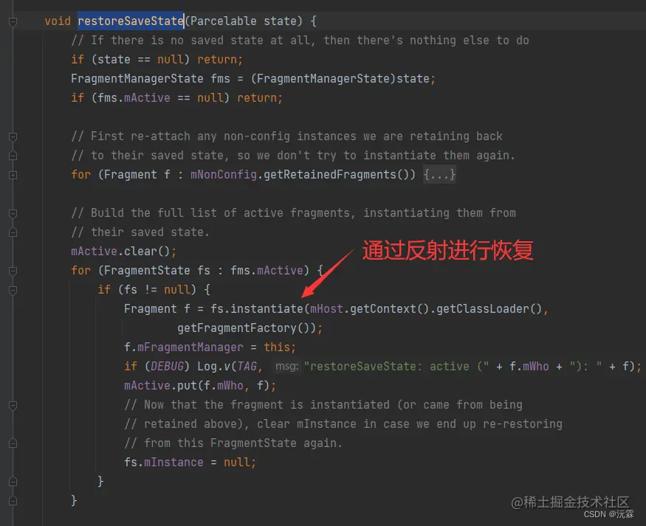Fold the 'Now that the fragment' comment block
Screen dimensions: 646x526
[x=13, y=406]
